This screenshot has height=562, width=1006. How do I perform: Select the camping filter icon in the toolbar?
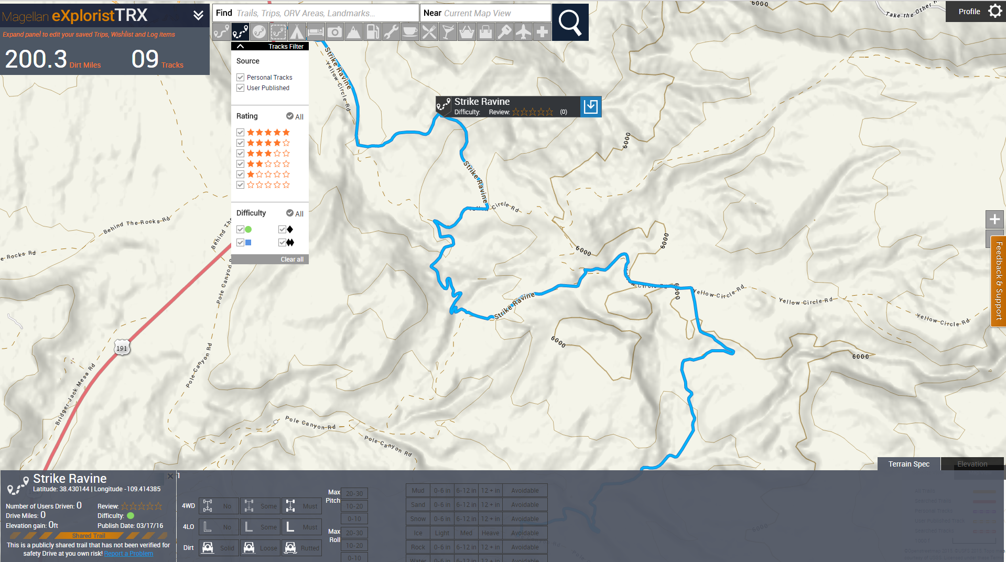297,31
